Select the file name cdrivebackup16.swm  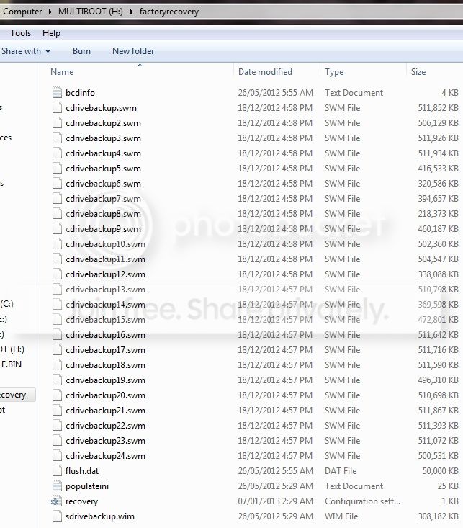click(x=105, y=335)
